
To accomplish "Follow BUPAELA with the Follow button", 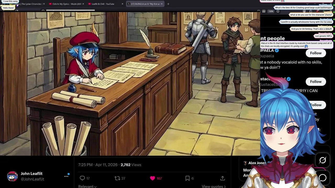I will pyautogui.click(x=316, y=53).
